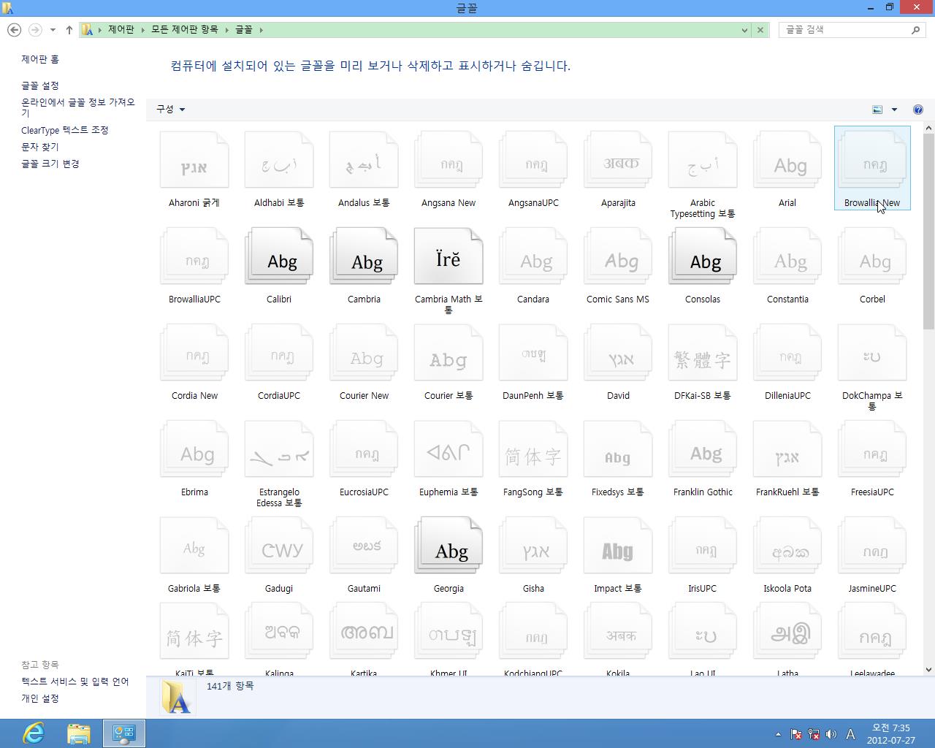
Task: Expand the view options dropdown arrow
Action: [x=894, y=110]
